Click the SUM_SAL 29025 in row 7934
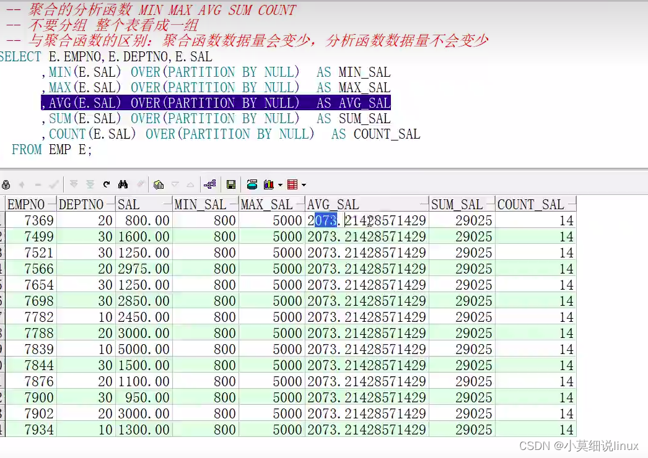648x458 pixels. 462,430
